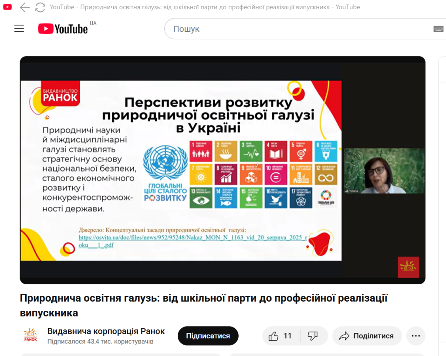Viewport: 446px width, 356px height.
Task: Click the speaker webcam thumbnail
Action: click(x=384, y=171)
